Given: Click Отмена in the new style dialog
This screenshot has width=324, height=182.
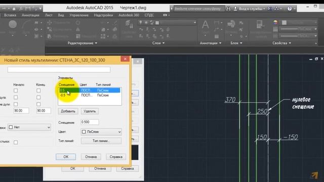Looking at the screenshot, I should (x=91, y=157).
